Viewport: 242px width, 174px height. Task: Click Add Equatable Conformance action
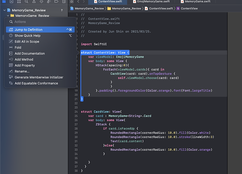point(36,83)
